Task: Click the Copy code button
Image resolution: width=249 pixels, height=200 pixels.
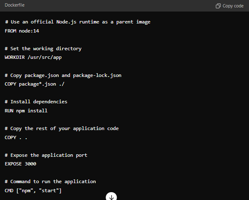Action: [x=229, y=6]
